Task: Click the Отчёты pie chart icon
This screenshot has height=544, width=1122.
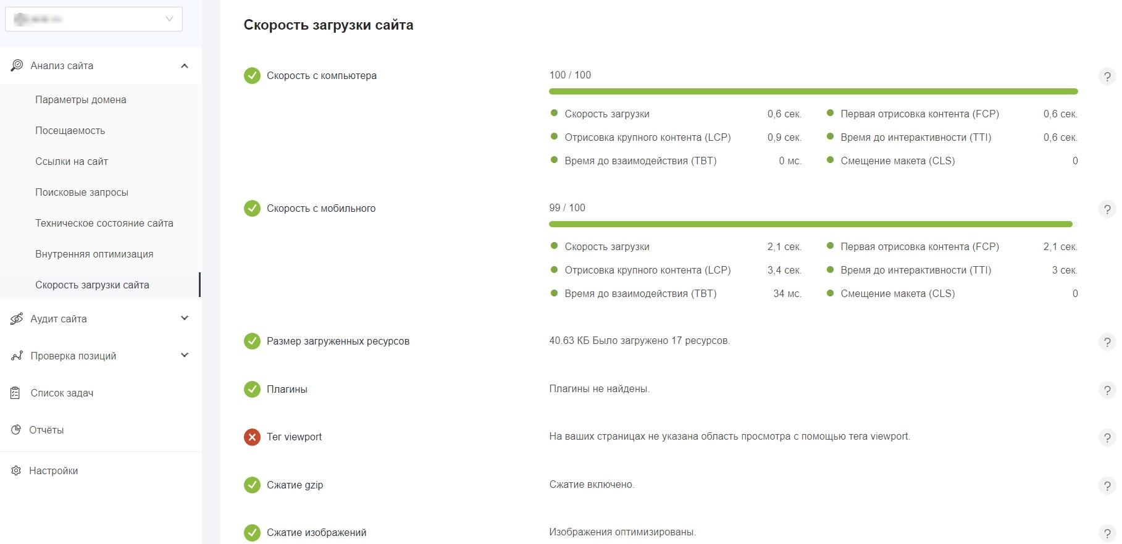Action: tap(16, 430)
